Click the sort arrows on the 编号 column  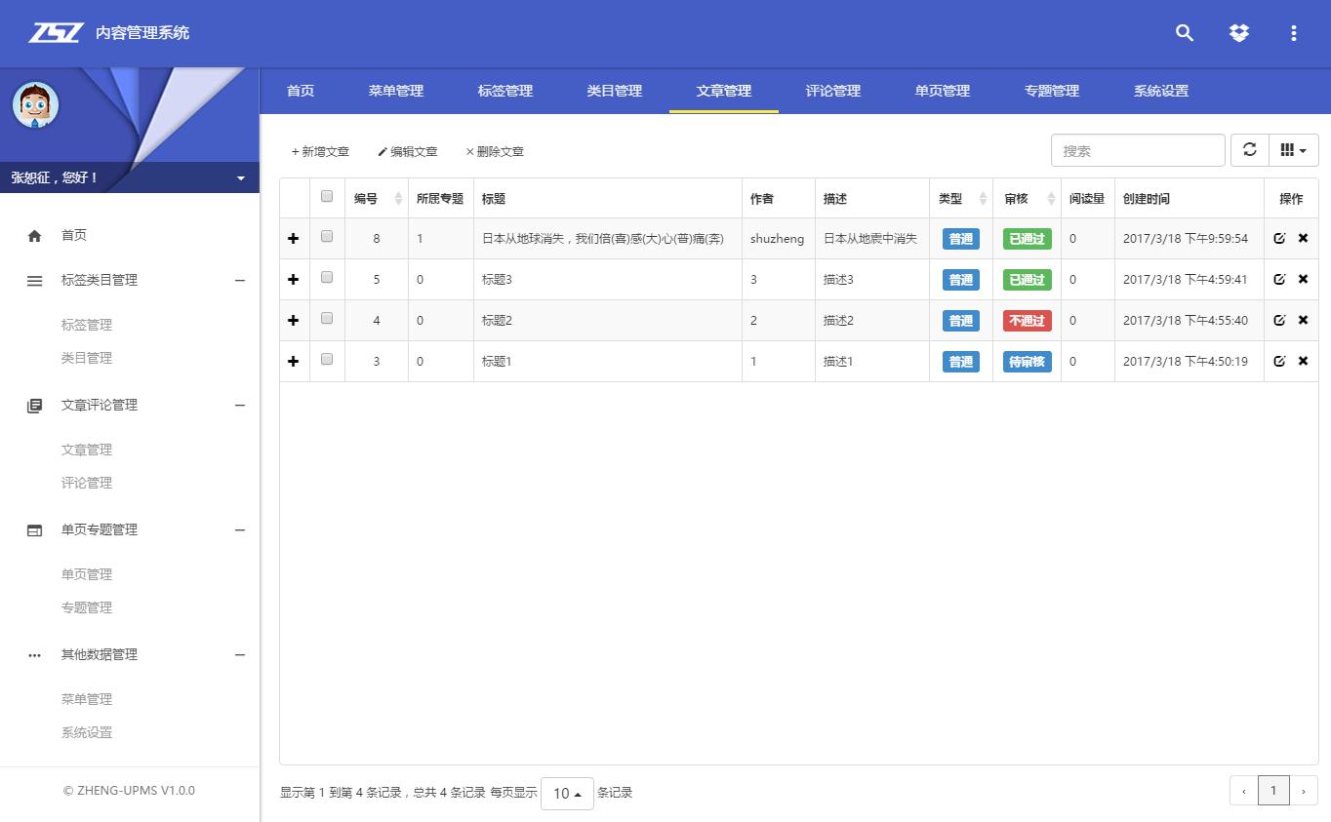pos(399,198)
